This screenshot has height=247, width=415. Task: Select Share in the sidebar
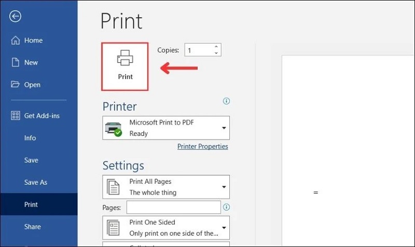click(33, 227)
